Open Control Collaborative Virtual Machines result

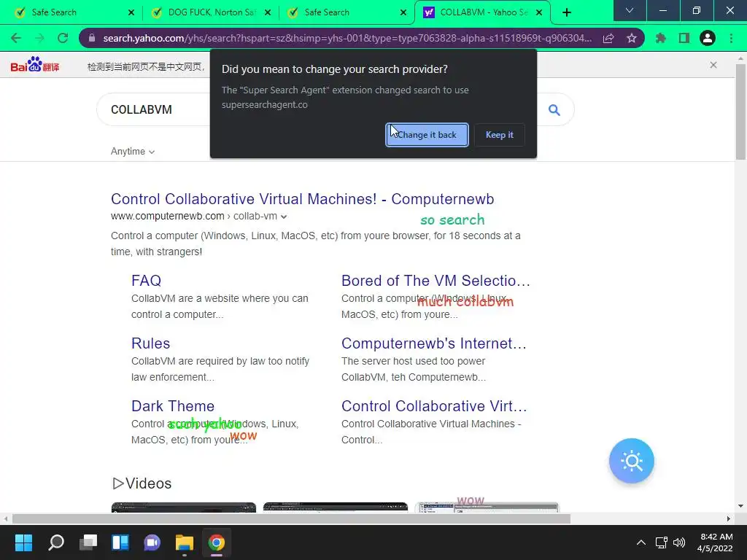click(303, 199)
